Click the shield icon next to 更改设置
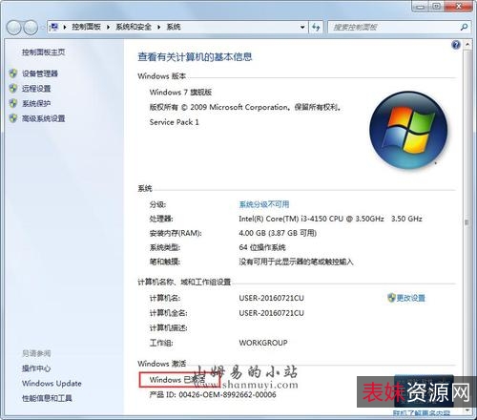Image resolution: width=477 pixels, height=420 pixels. pyautogui.click(x=391, y=298)
